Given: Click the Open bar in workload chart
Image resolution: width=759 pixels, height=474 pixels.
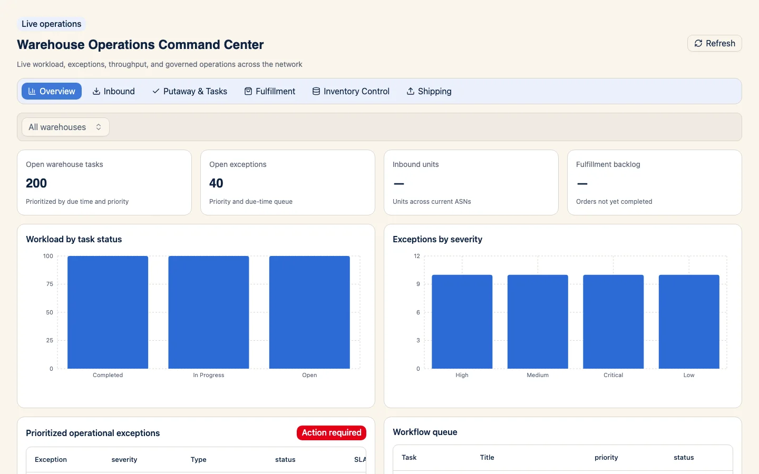Looking at the screenshot, I should (x=309, y=312).
